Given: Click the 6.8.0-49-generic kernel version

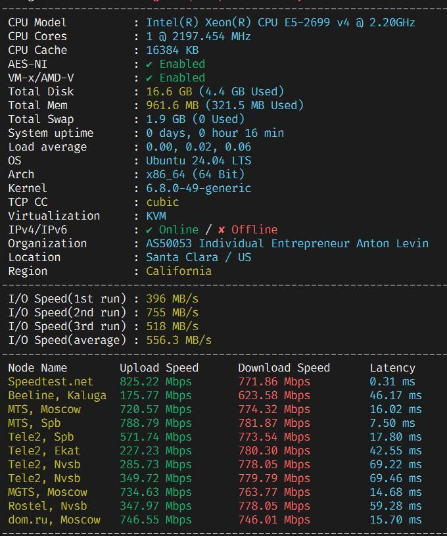Looking at the screenshot, I should (x=199, y=188).
